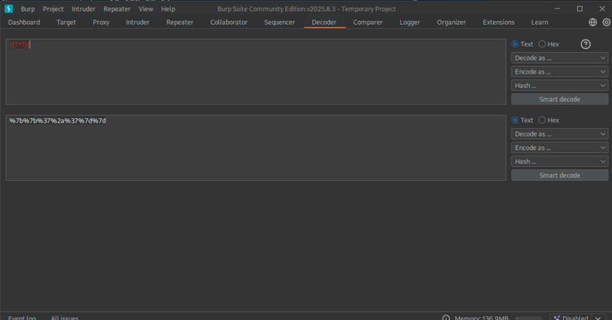Open the first panel's 'Hash ...' dropdown

click(x=559, y=86)
